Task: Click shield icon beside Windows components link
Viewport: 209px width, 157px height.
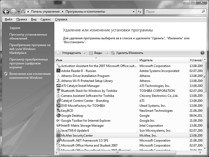Action: (x=6, y=74)
